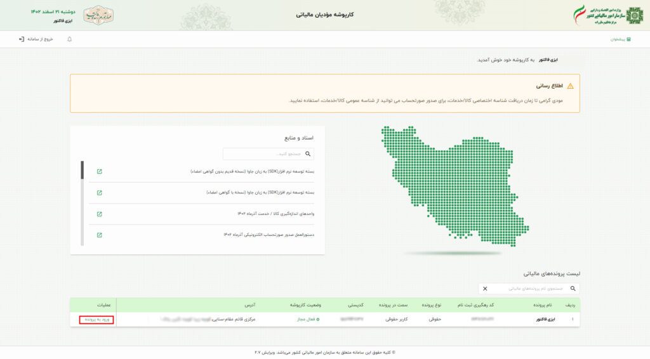Click the bell notifications icon

[70, 39]
